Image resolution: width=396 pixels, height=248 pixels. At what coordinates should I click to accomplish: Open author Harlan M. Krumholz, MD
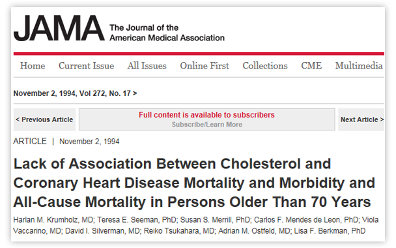(x=53, y=220)
